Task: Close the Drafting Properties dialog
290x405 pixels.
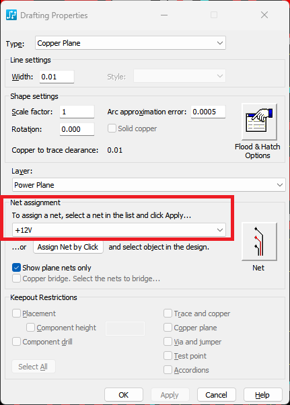Action: (x=264, y=15)
